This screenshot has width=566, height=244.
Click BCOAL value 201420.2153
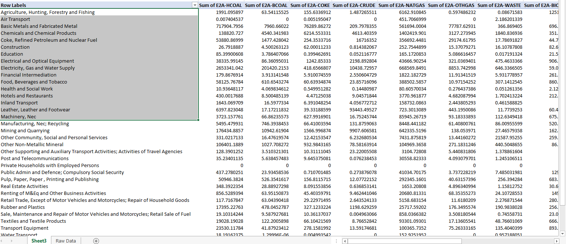click(275, 68)
